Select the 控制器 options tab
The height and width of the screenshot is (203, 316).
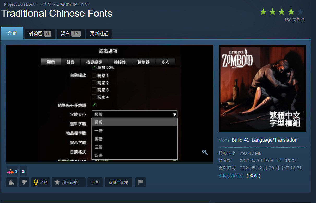coord(144,62)
